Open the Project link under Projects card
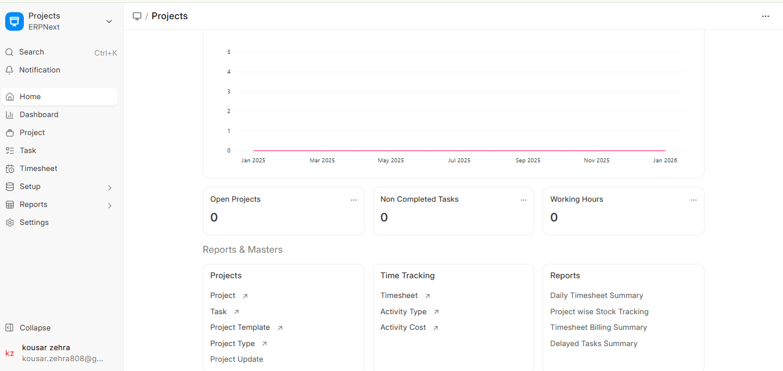The width and height of the screenshot is (783, 371). pos(223,296)
